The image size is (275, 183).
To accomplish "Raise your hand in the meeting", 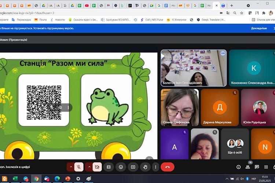I will click(x=145, y=167).
